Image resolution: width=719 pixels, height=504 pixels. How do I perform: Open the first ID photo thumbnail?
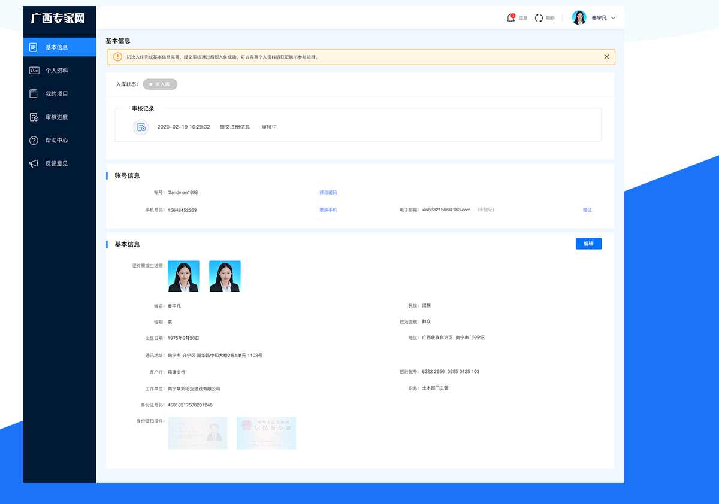tap(183, 277)
